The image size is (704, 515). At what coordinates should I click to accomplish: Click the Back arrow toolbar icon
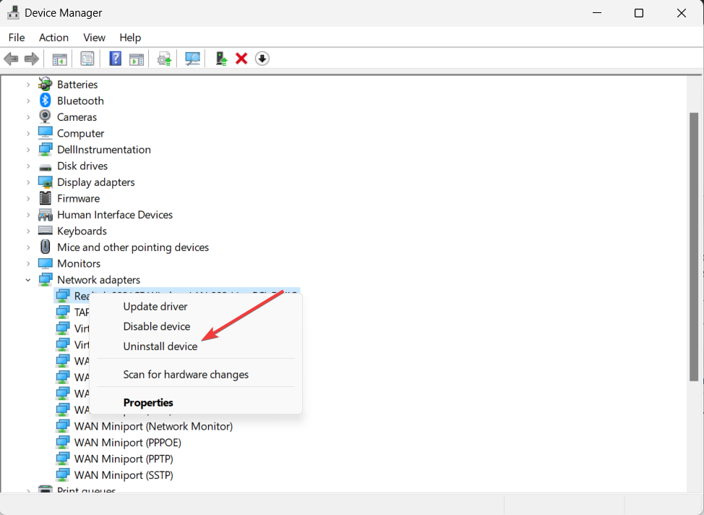pyautogui.click(x=11, y=59)
